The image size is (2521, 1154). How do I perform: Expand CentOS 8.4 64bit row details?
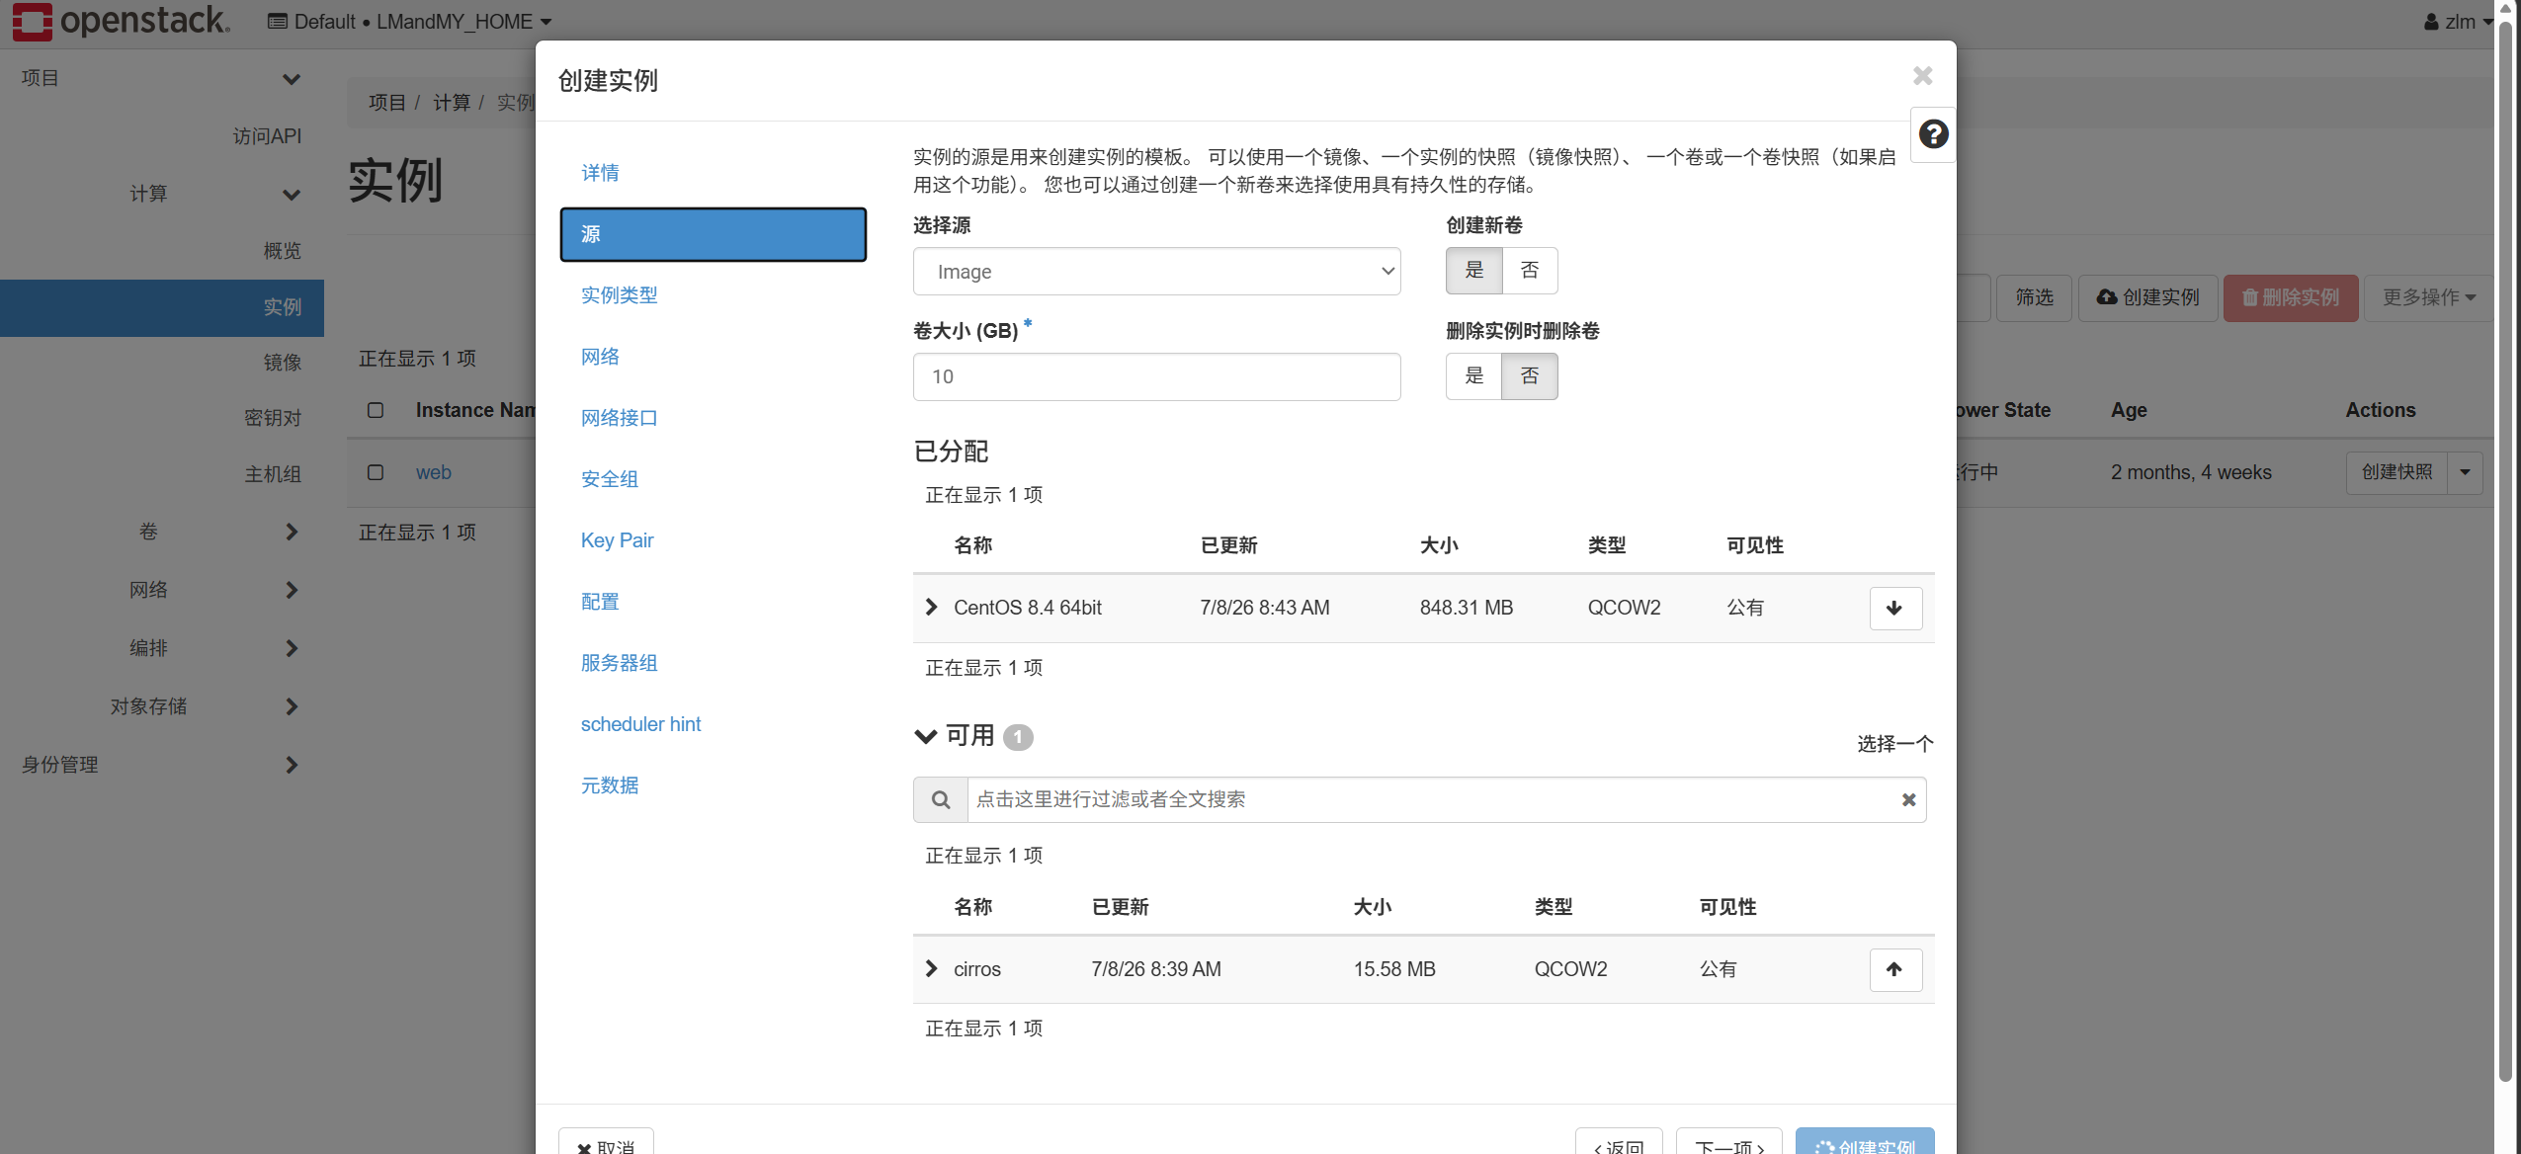pyautogui.click(x=931, y=608)
